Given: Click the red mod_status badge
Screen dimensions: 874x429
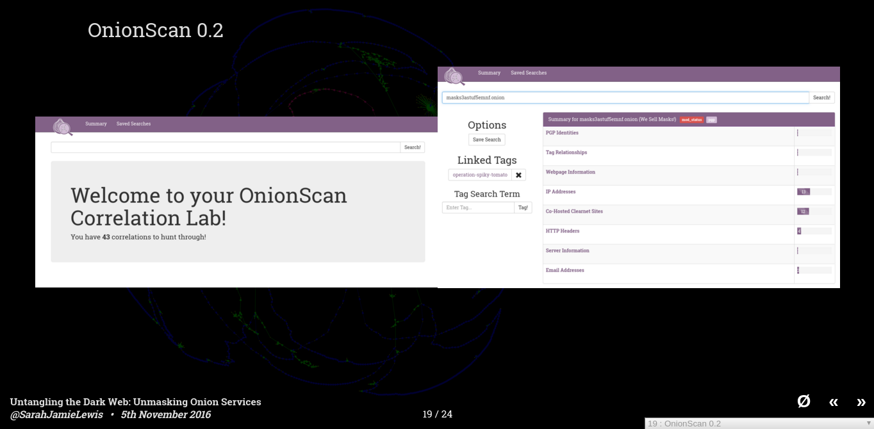Looking at the screenshot, I should click(691, 120).
